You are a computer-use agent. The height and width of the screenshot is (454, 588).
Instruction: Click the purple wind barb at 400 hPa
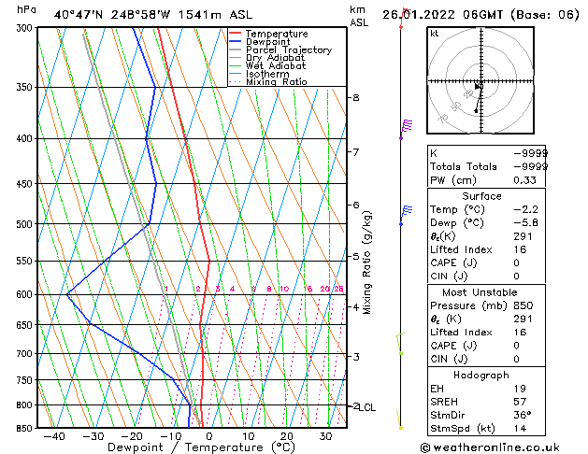pos(406,129)
